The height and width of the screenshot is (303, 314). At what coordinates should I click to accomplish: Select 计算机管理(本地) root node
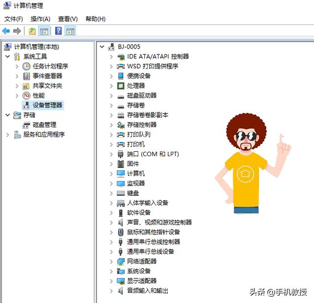pos(36,47)
